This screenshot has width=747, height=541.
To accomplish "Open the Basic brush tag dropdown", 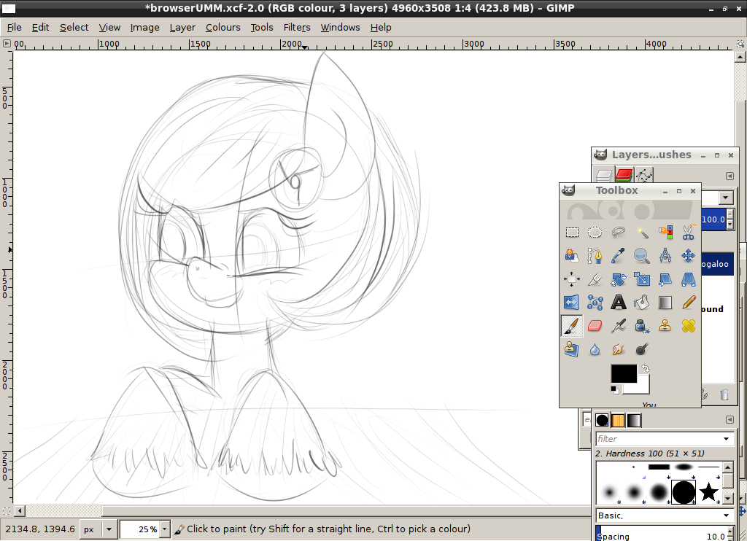I will (x=726, y=515).
